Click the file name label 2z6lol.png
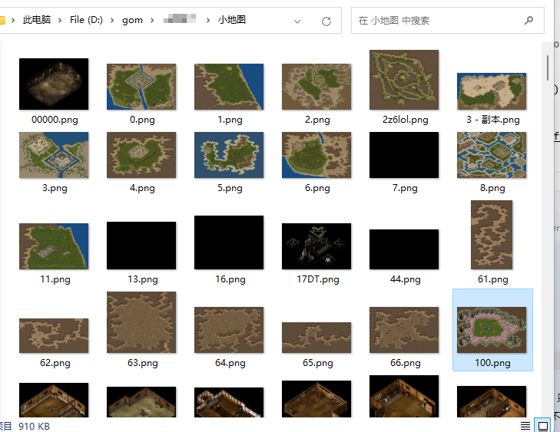This screenshot has height=432, width=560. pos(405,120)
